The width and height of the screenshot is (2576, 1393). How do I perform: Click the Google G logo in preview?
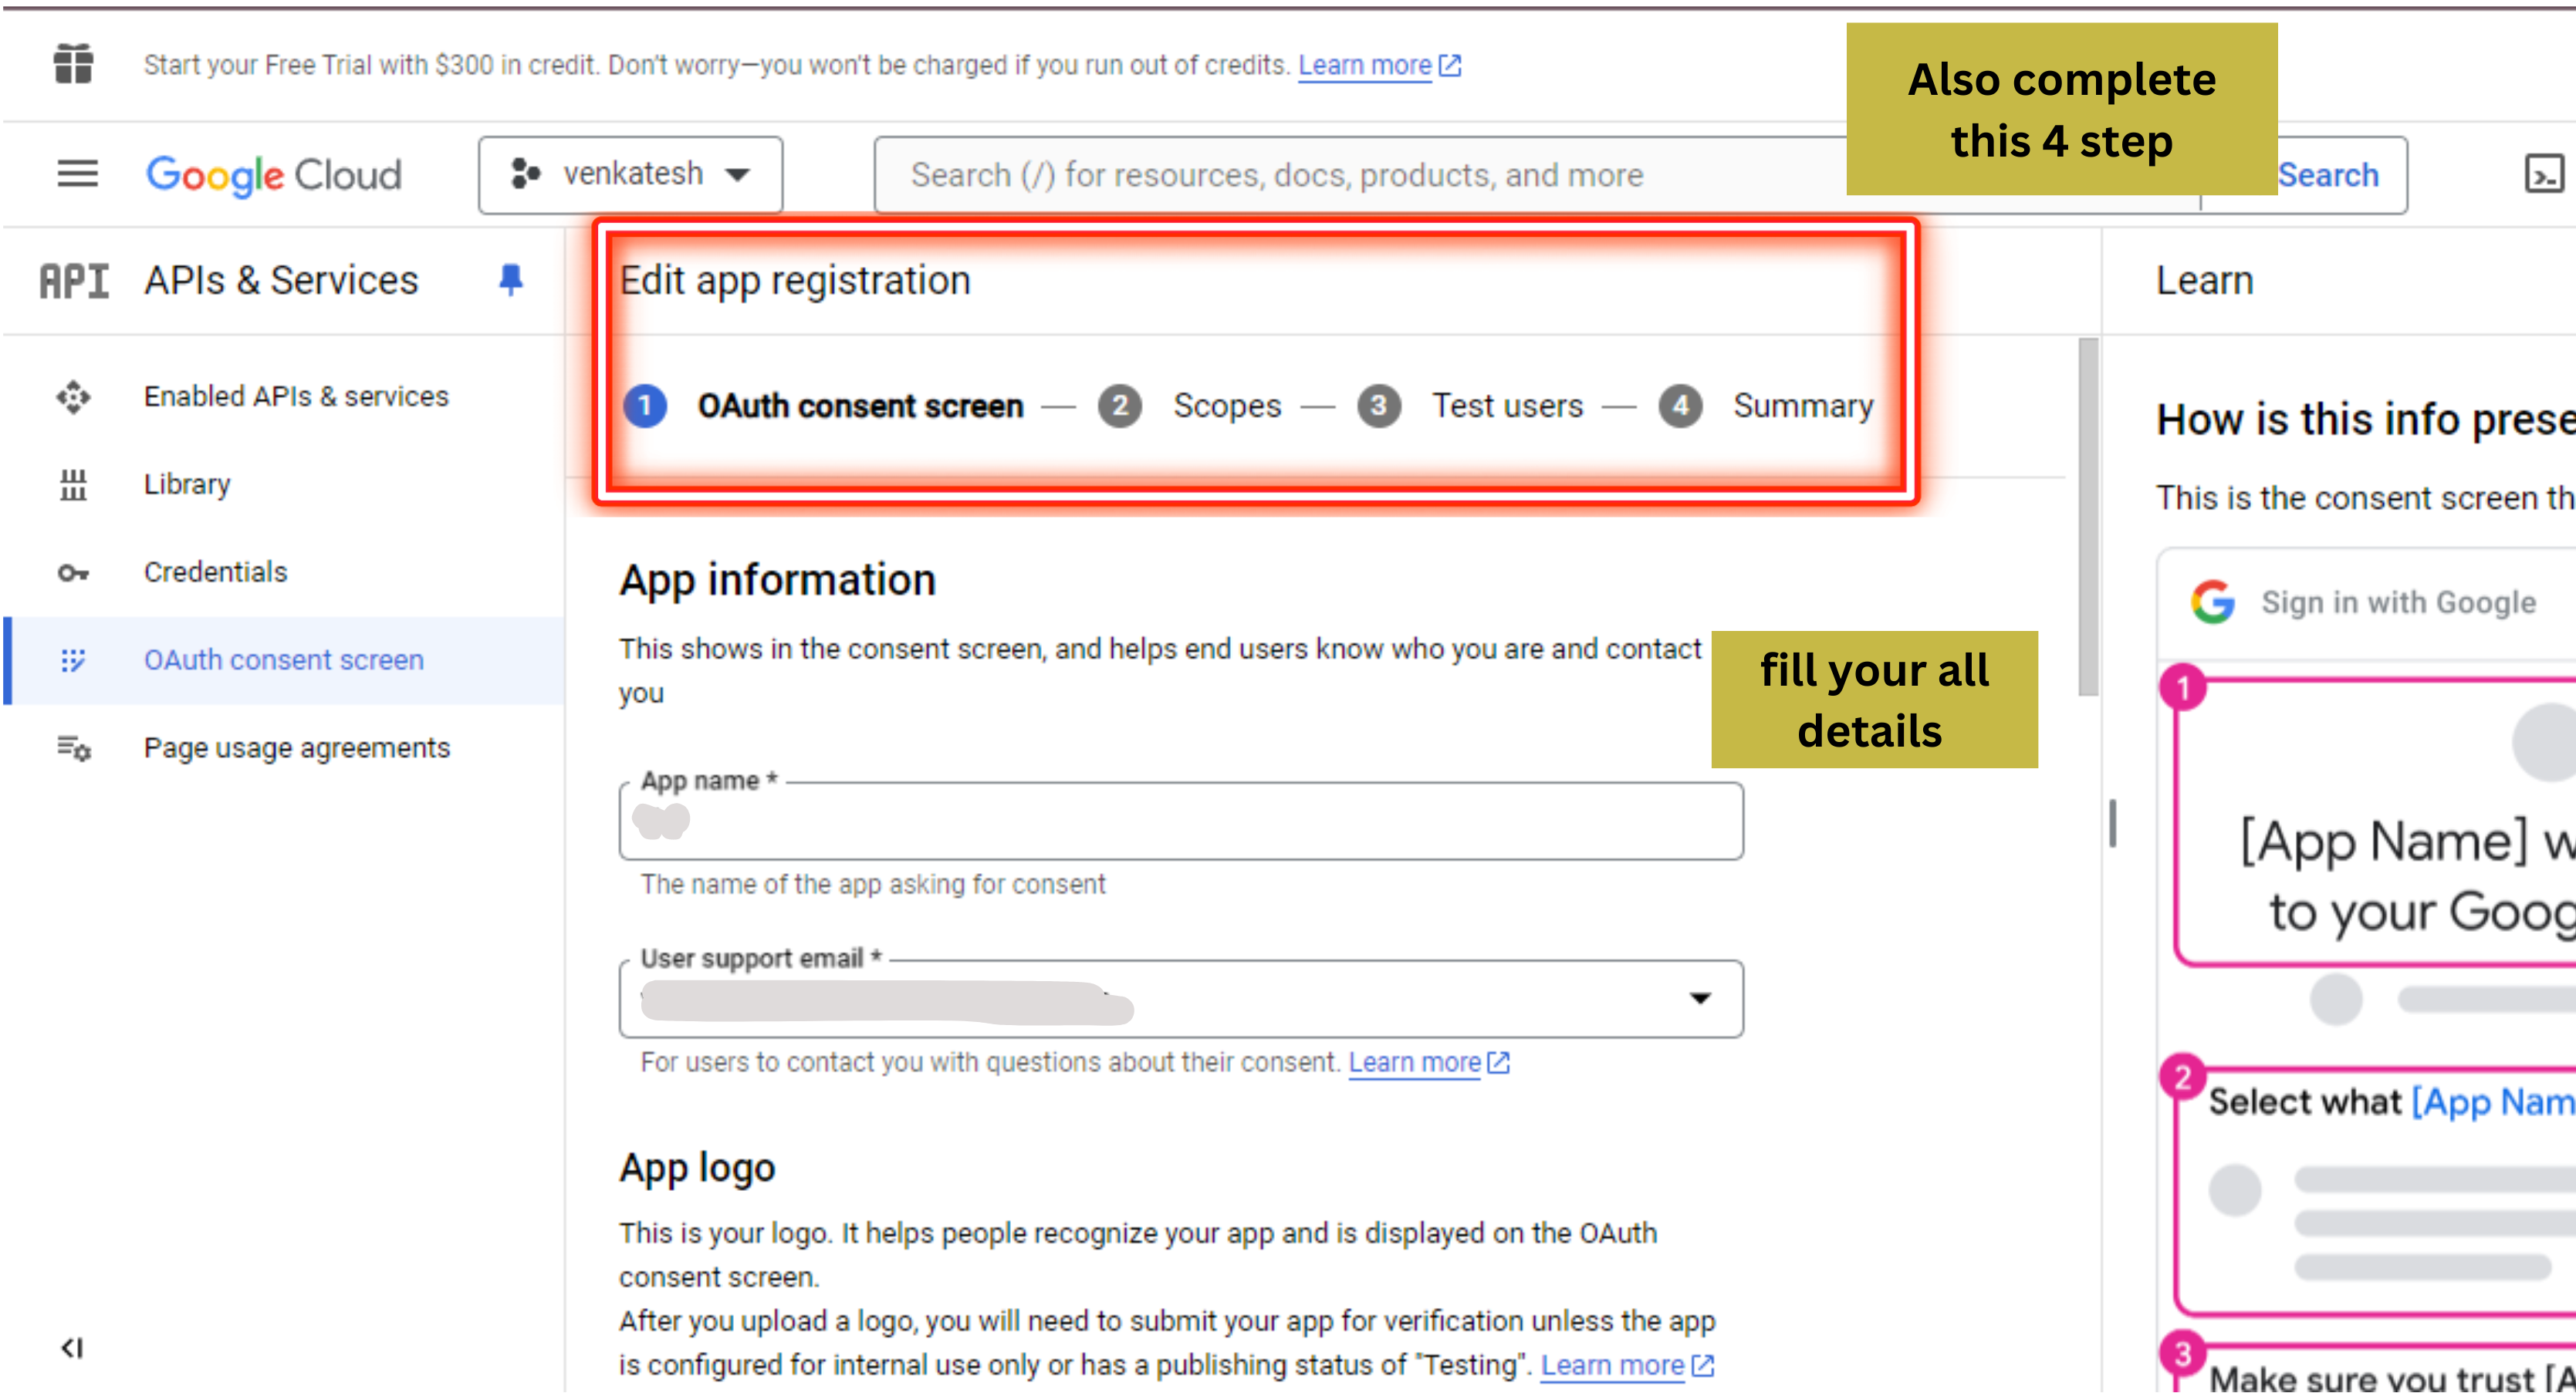point(2213,602)
